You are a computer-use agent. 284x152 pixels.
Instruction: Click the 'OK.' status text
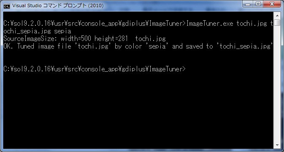click(x=8, y=46)
